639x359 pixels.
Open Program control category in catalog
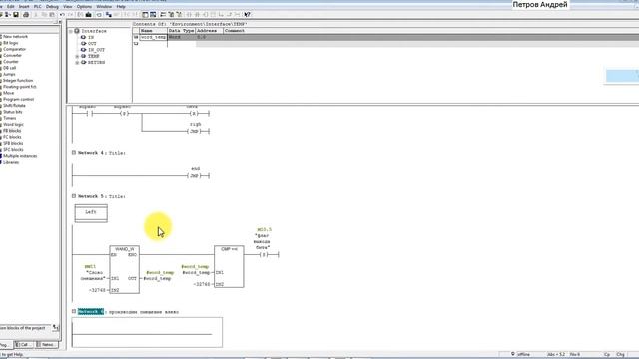19,100
